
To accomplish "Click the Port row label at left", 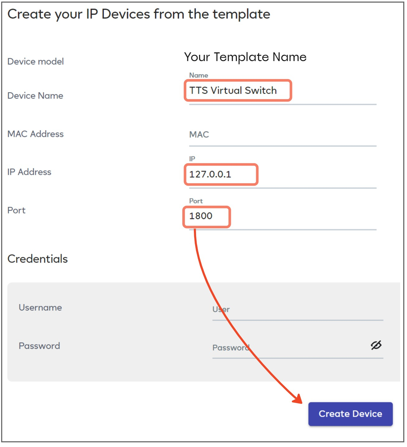I will tap(17, 210).
